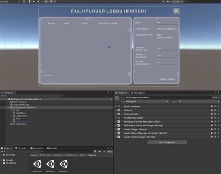Lock the Project panel
This screenshot has height=174, width=221.
pyautogui.click(x=108, y=148)
